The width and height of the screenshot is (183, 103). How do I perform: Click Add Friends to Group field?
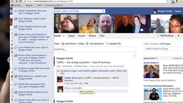point(163,49)
